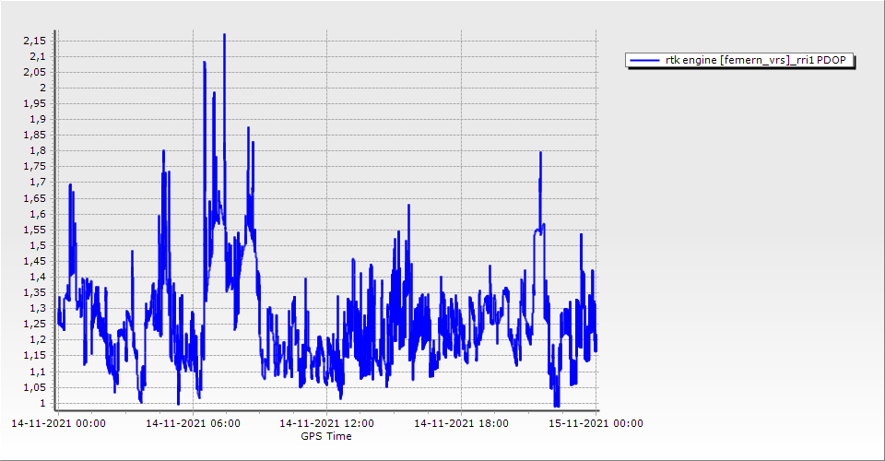Select the 1,35 Y-axis tick label

[x=34, y=293]
